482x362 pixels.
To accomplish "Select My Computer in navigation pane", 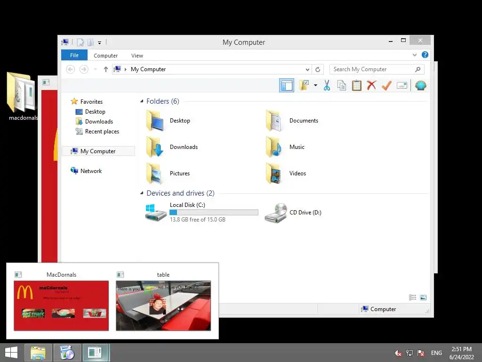I will click(98, 151).
